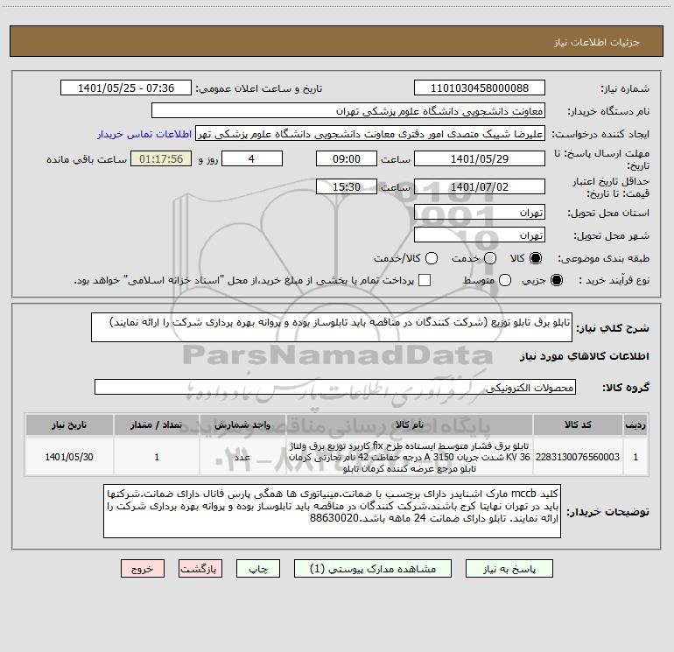
Task: Click the buyer organization name field
Action: (348, 110)
